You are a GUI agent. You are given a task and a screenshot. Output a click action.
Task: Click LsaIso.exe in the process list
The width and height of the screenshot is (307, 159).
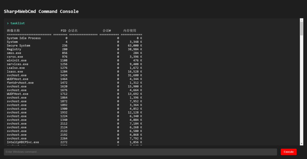tap(16, 68)
